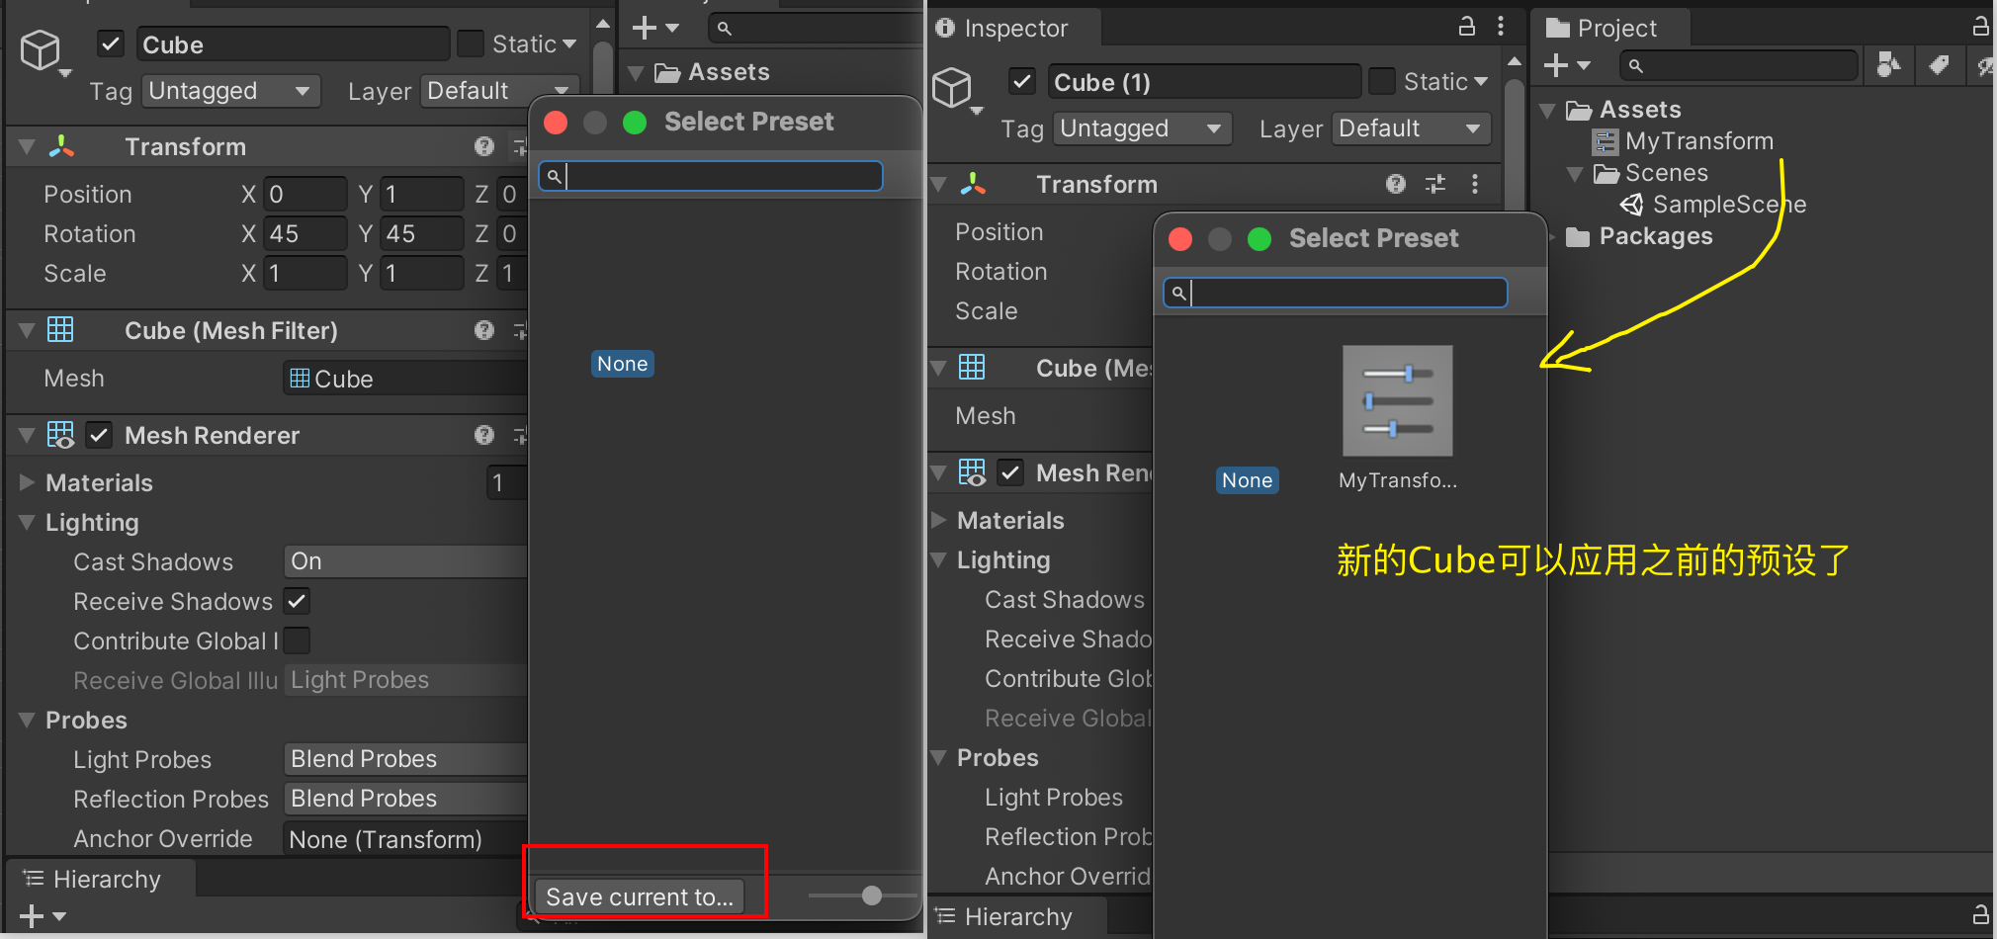
Task: Click the Mesh Renderer help icon in left Inspector
Action: 483,435
